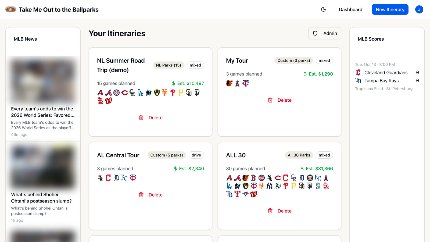Viewport: 430px width, 242px height.
Task: Click Est. $10,497 cost estimate
Action: (188, 83)
